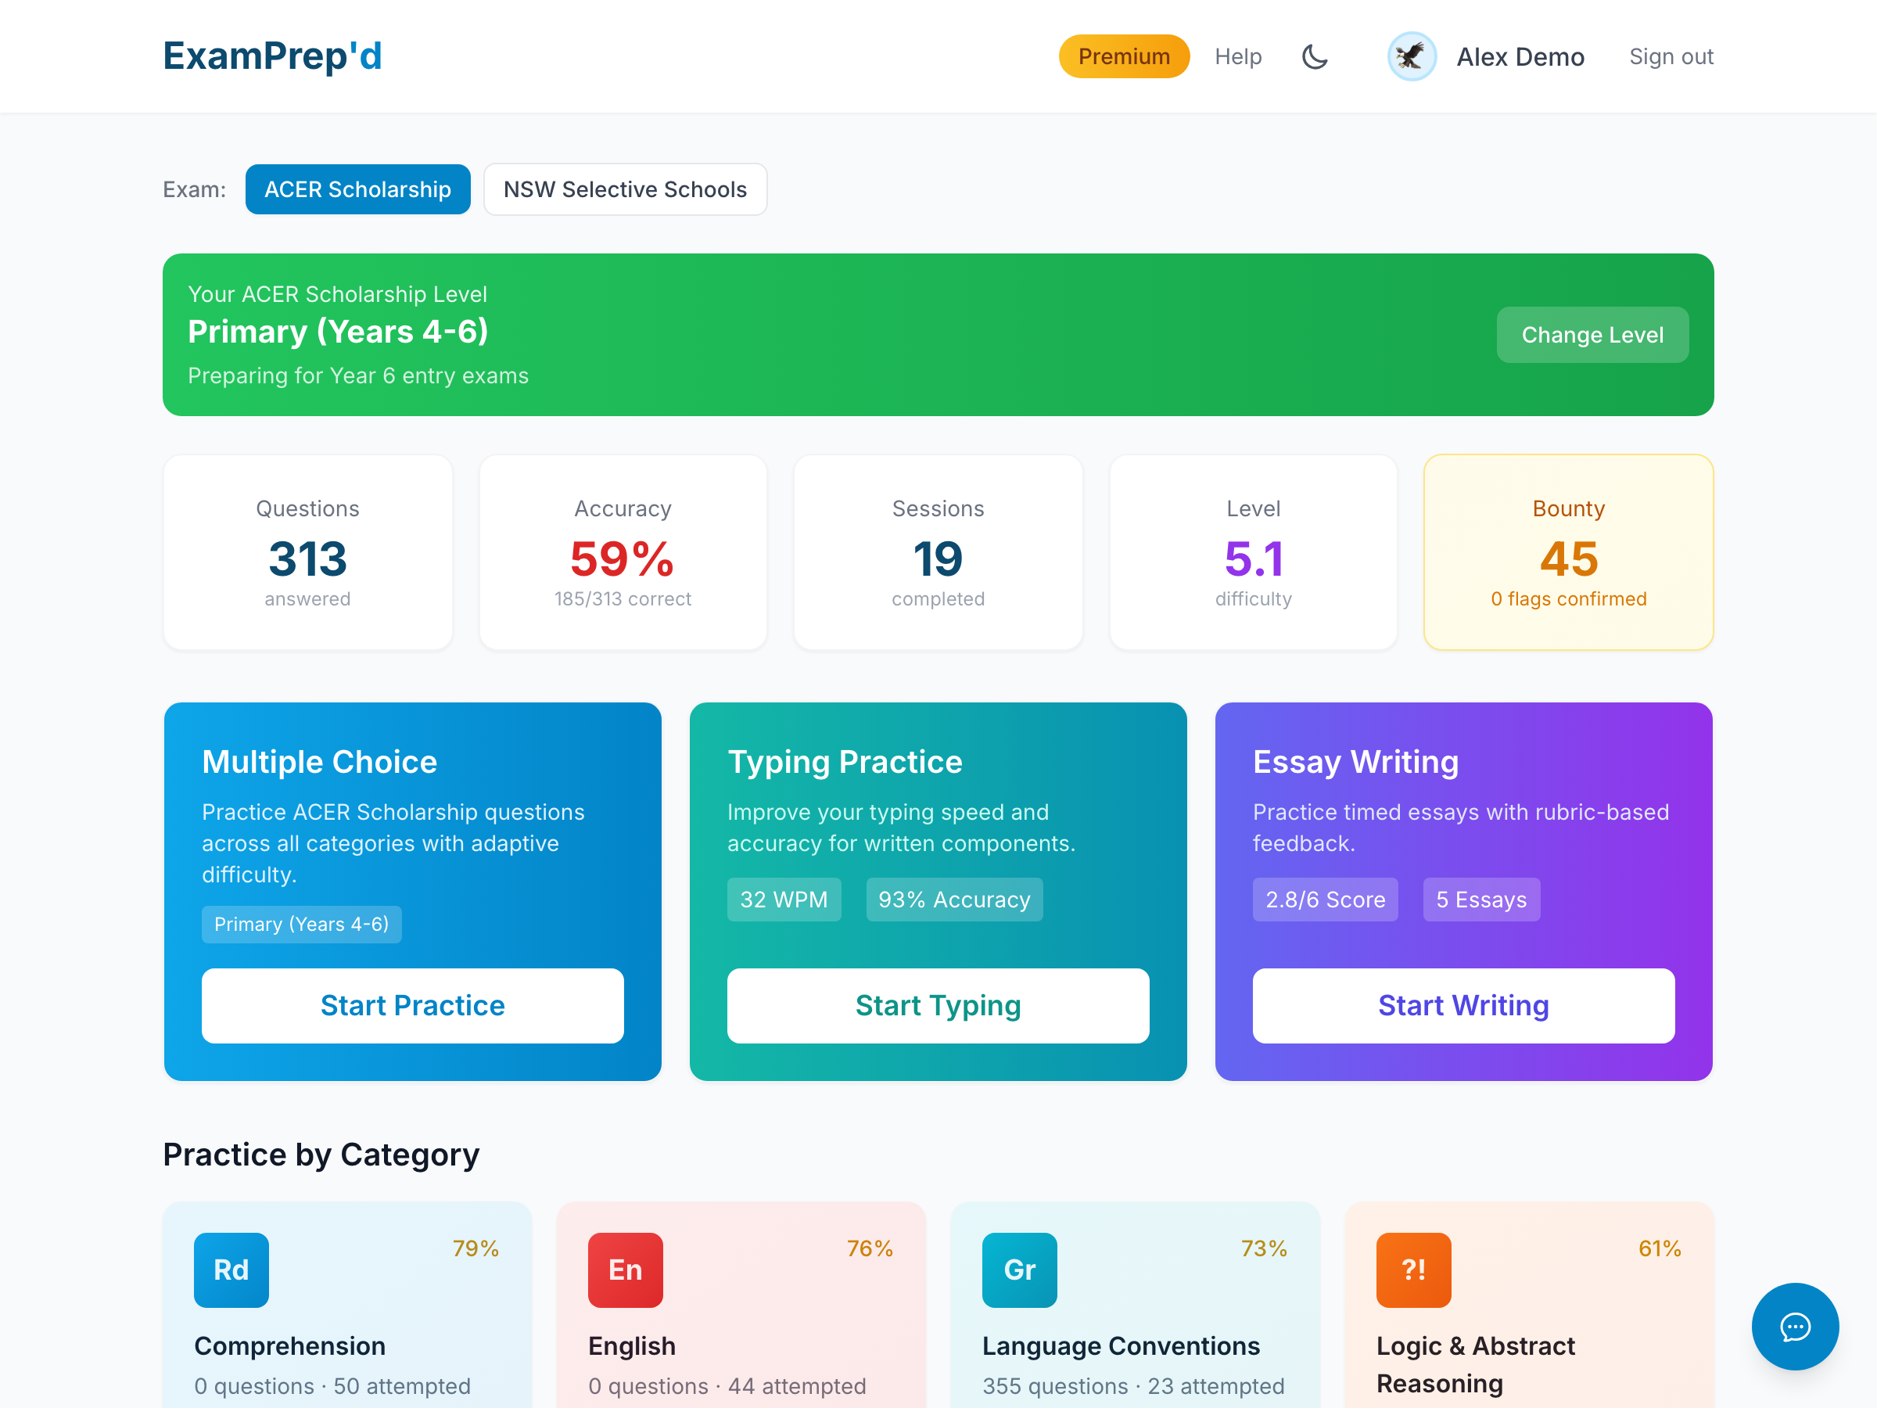Click the ExamPrep'd logo
Viewport: 1877px width, 1408px height.
coord(272,56)
